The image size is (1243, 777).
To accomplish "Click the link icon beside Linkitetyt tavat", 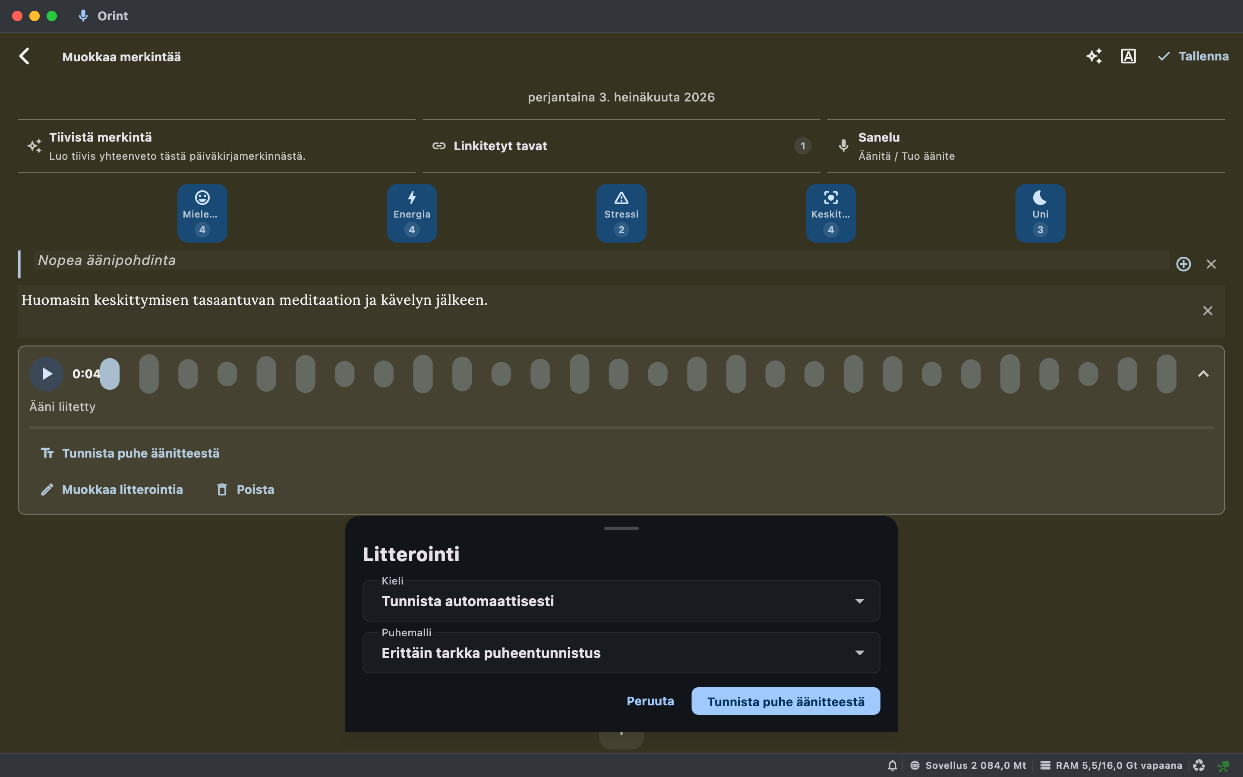I will coord(439,146).
